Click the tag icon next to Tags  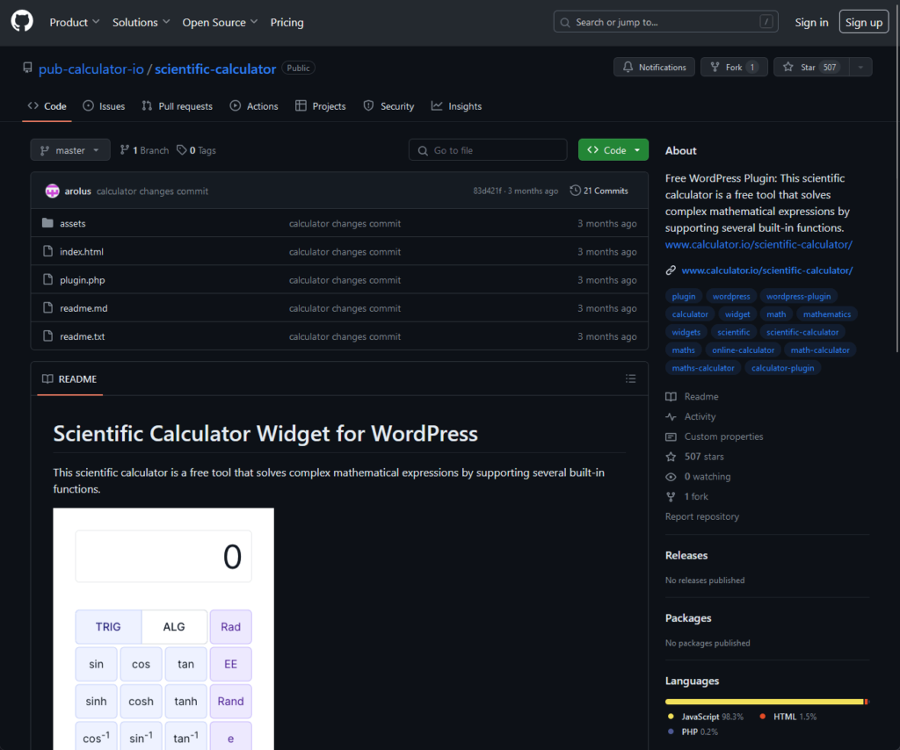181,149
